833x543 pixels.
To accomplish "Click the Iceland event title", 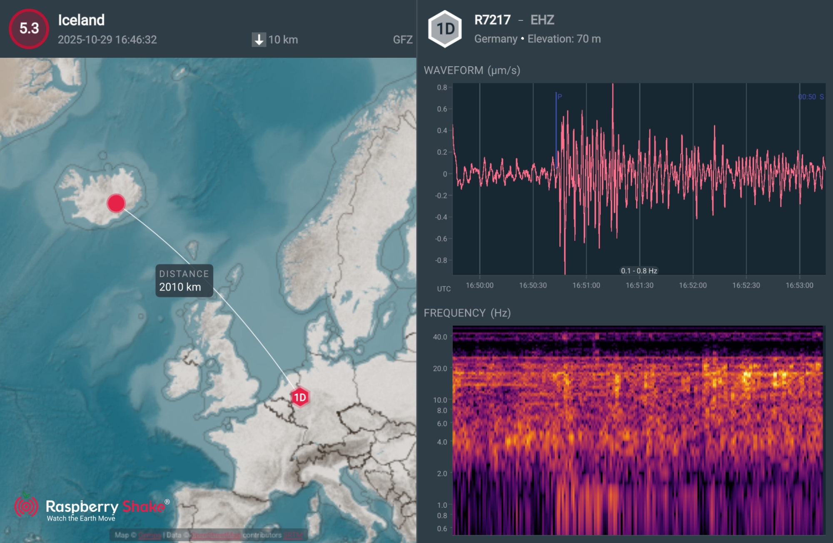I will coord(81,20).
